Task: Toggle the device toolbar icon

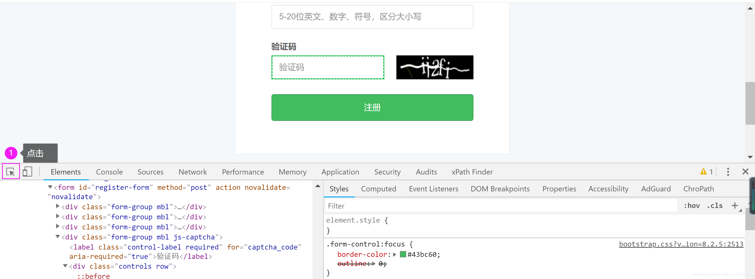Action: [27, 172]
